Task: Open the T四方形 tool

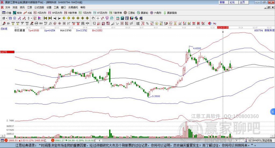Action: (x=85, y=13)
